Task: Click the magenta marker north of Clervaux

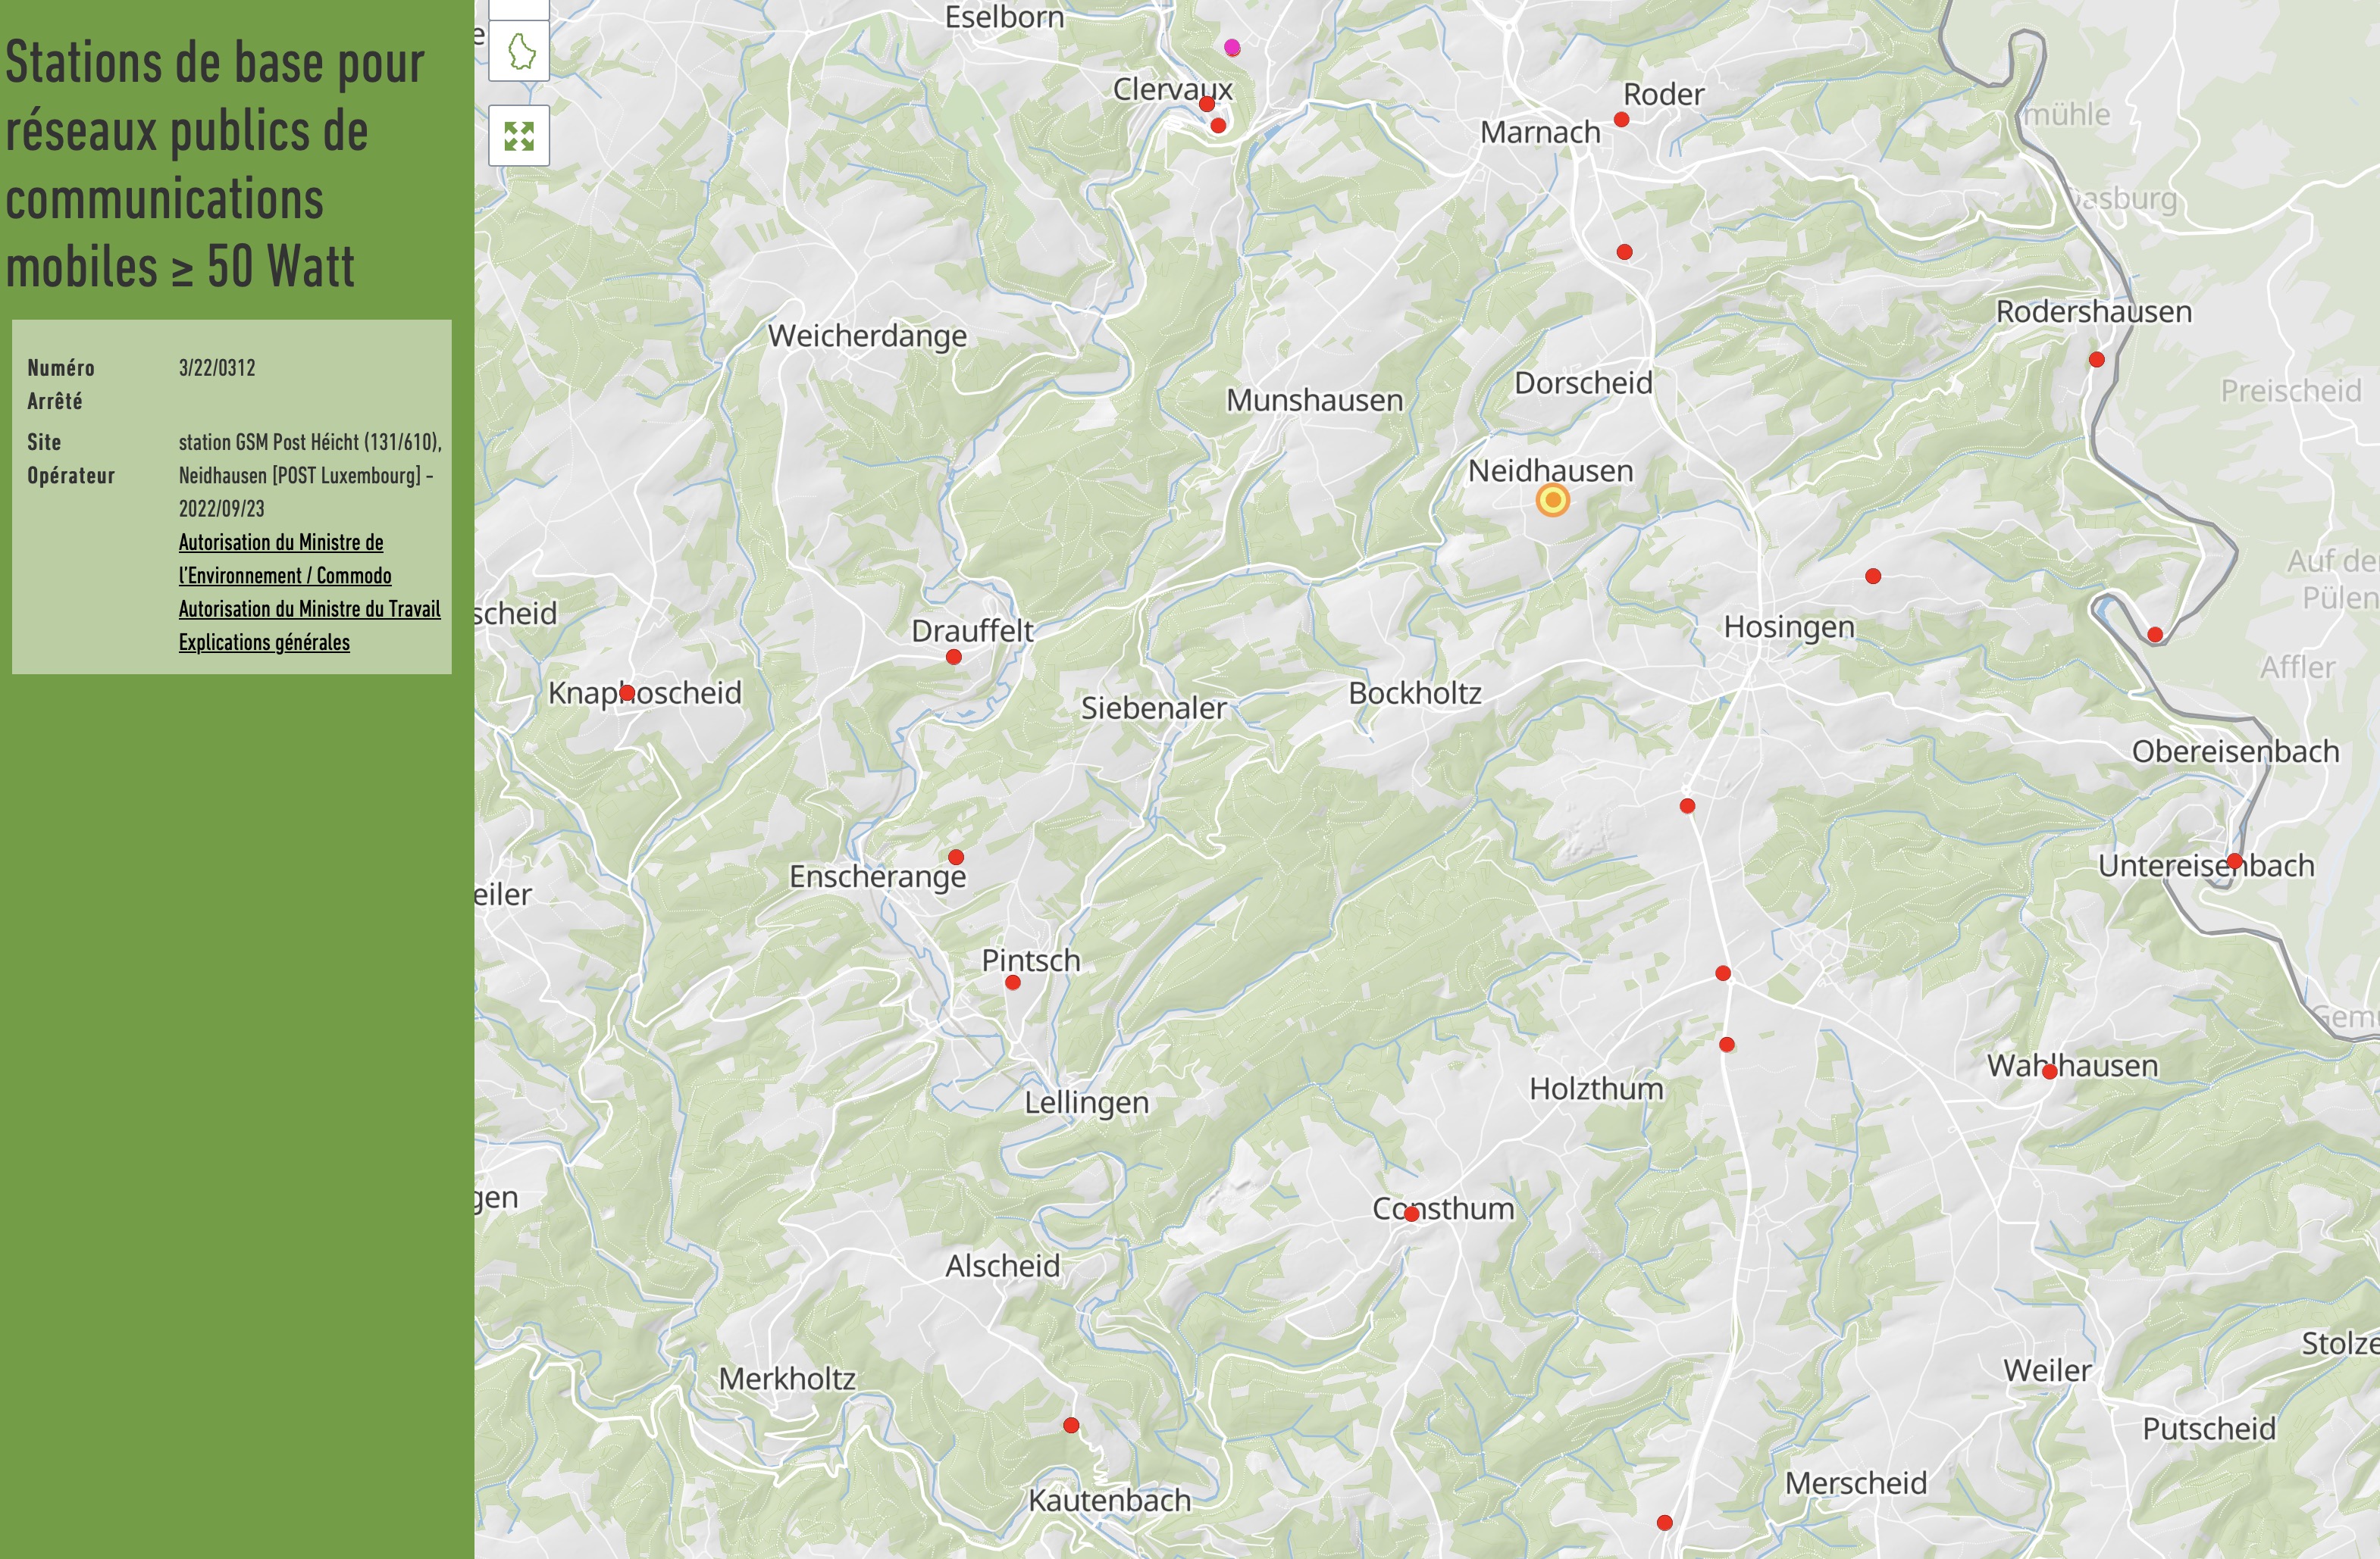Action: click(x=1232, y=47)
